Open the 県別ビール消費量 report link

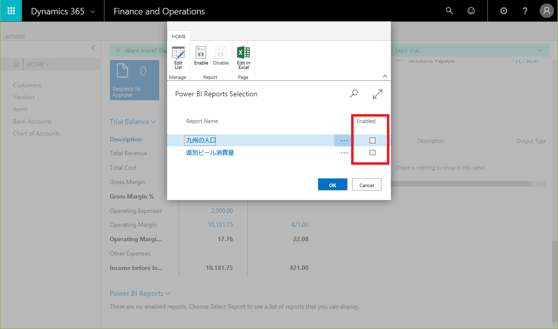pos(210,153)
